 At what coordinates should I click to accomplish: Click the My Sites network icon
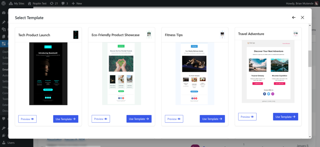coord(11,3)
